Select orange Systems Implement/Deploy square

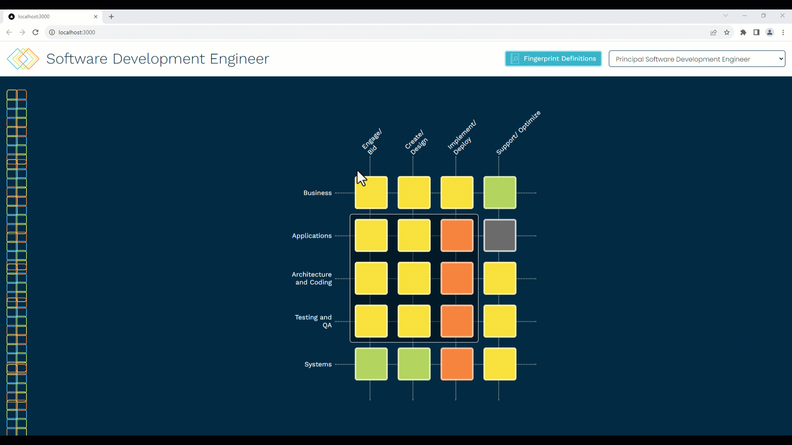tap(457, 364)
